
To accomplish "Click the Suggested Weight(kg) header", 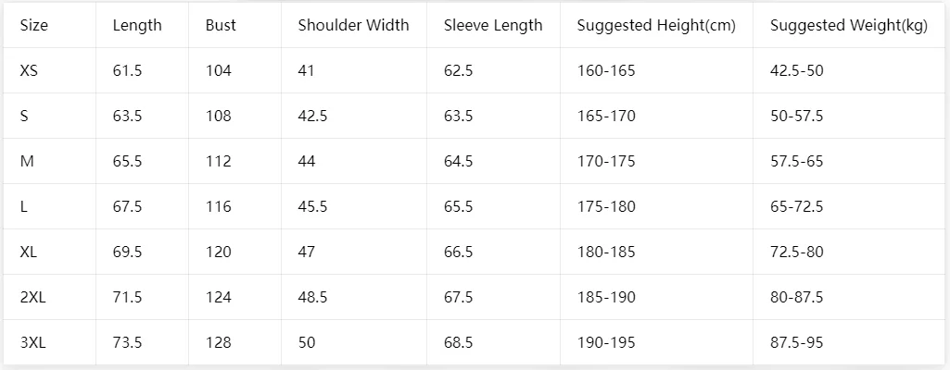I will tap(849, 25).
